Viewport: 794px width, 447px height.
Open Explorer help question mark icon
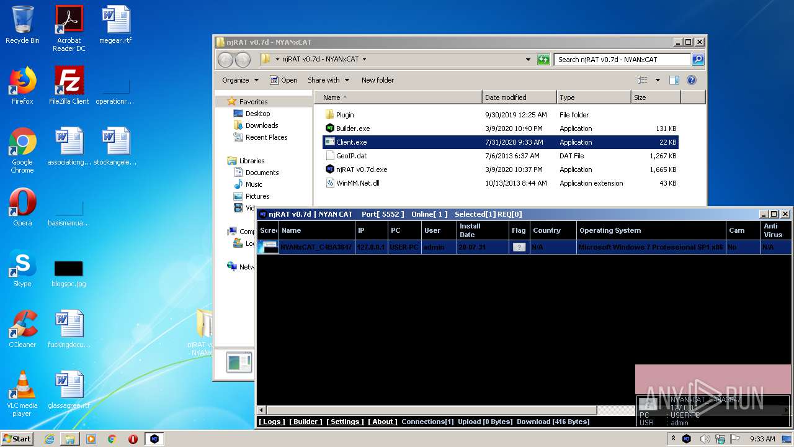692,80
